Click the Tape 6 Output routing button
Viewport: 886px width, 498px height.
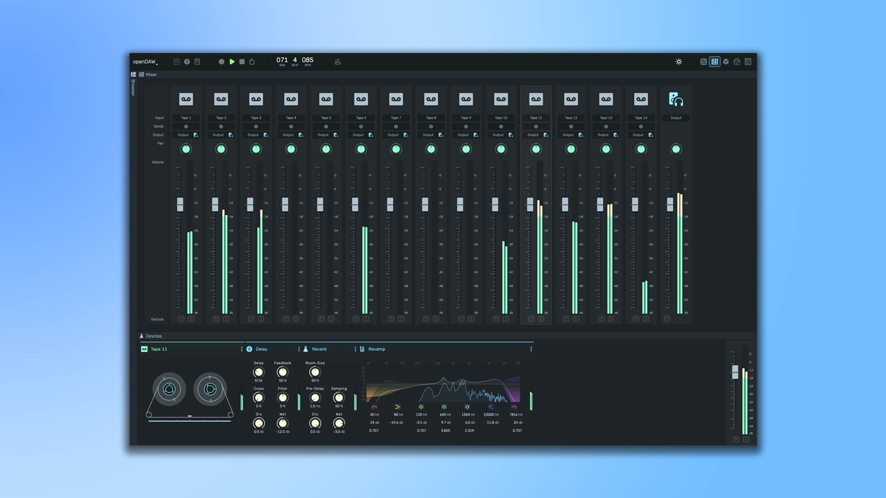[358, 135]
